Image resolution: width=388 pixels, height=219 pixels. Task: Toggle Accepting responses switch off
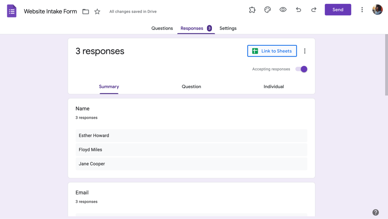coord(301,69)
